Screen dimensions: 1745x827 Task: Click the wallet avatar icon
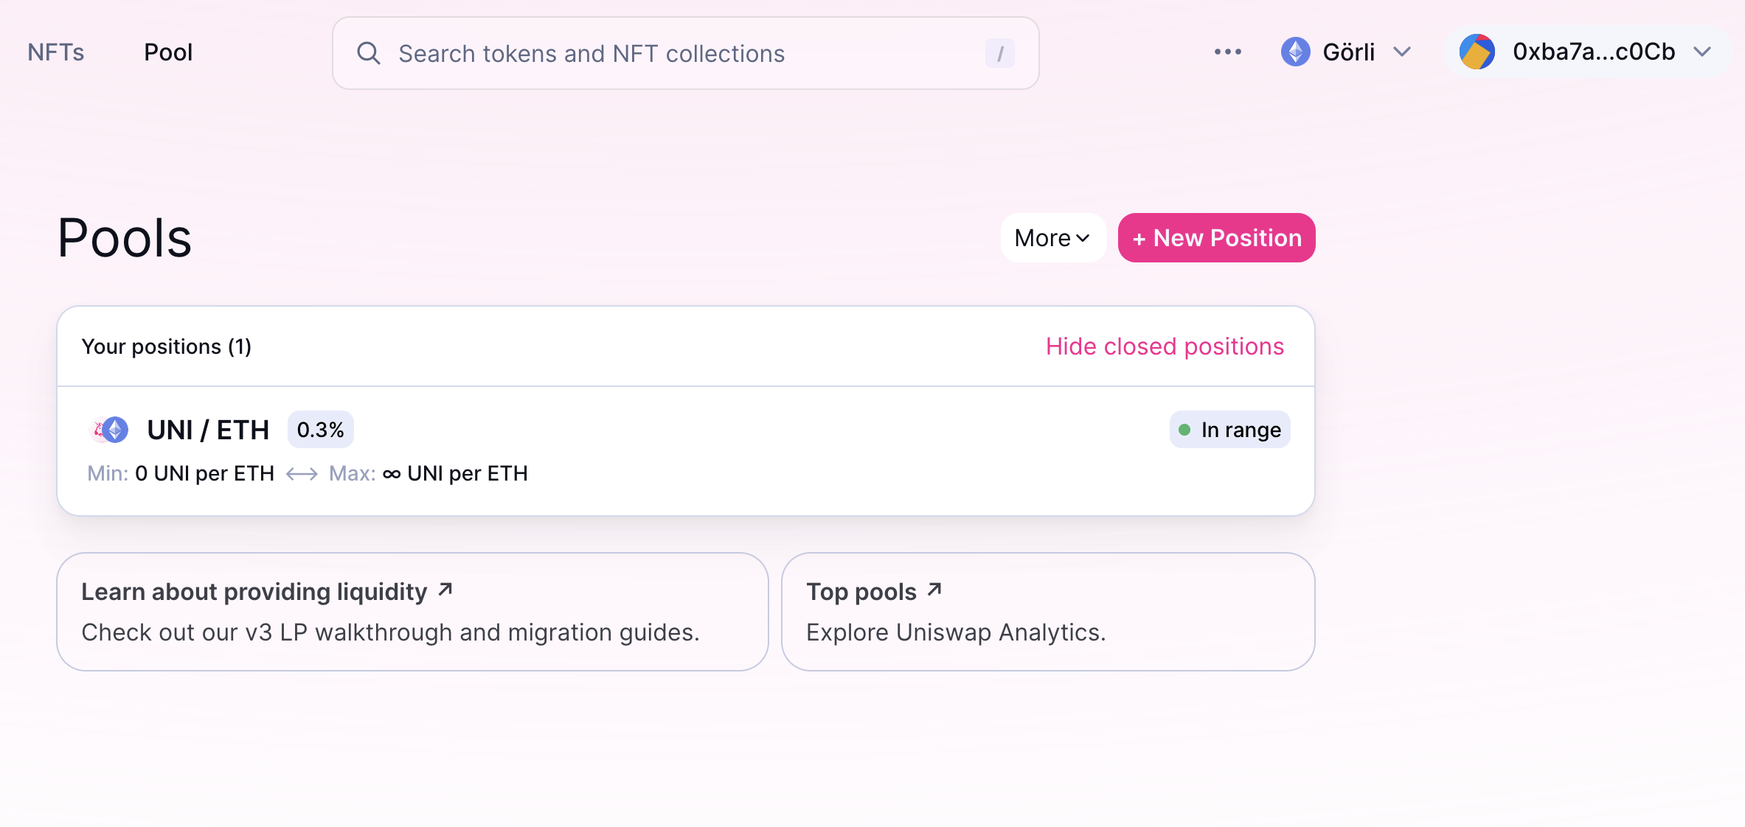point(1477,52)
